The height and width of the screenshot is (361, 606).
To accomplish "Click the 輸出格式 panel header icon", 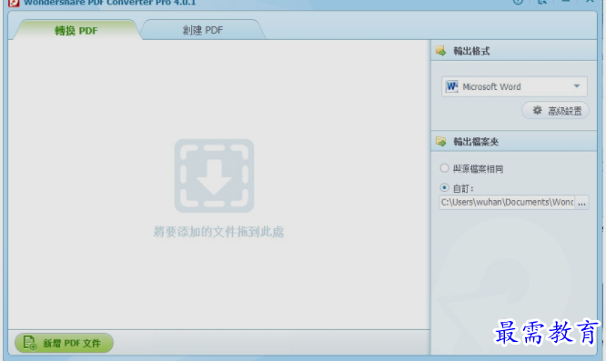I will point(441,51).
